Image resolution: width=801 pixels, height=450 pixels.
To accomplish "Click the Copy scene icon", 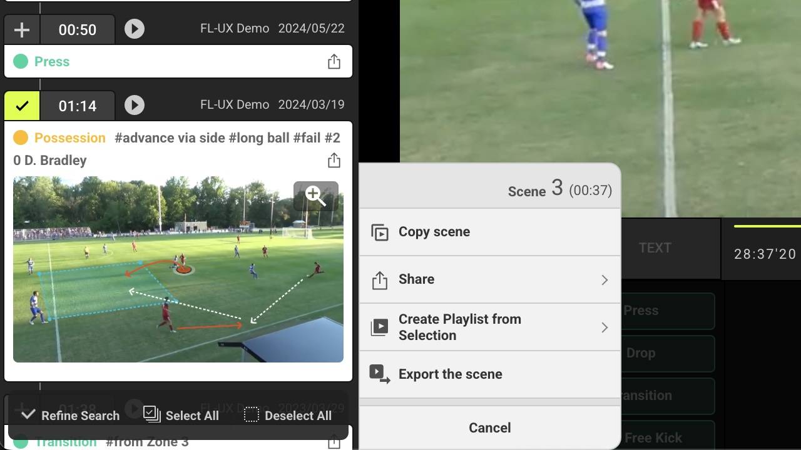I will [x=380, y=232].
